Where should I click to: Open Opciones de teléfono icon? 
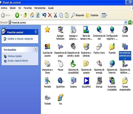point(125,64)
